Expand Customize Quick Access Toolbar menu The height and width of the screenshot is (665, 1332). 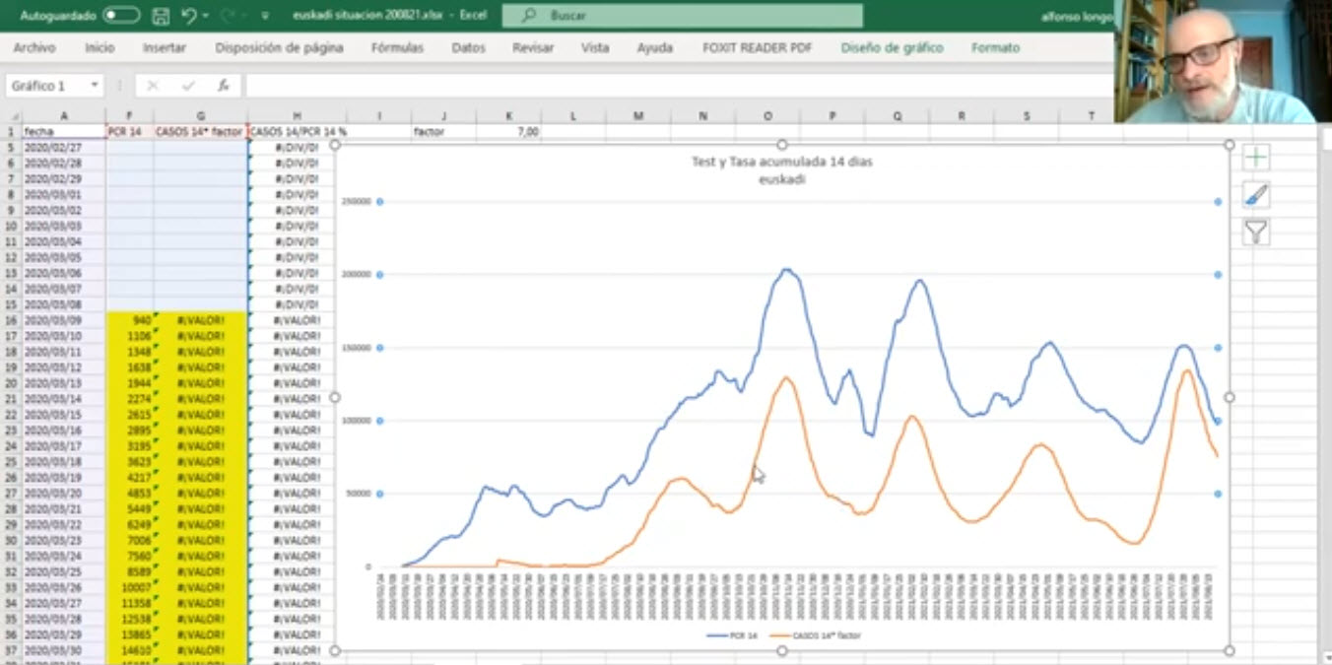point(264,16)
